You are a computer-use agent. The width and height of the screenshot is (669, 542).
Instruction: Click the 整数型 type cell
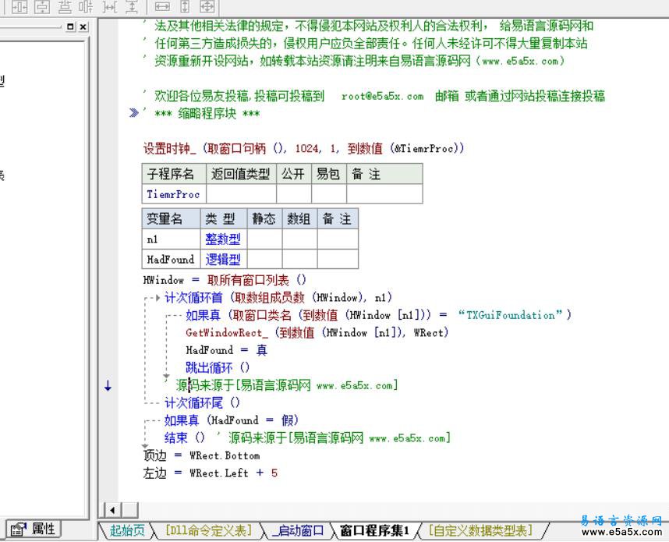pyautogui.click(x=223, y=239)
